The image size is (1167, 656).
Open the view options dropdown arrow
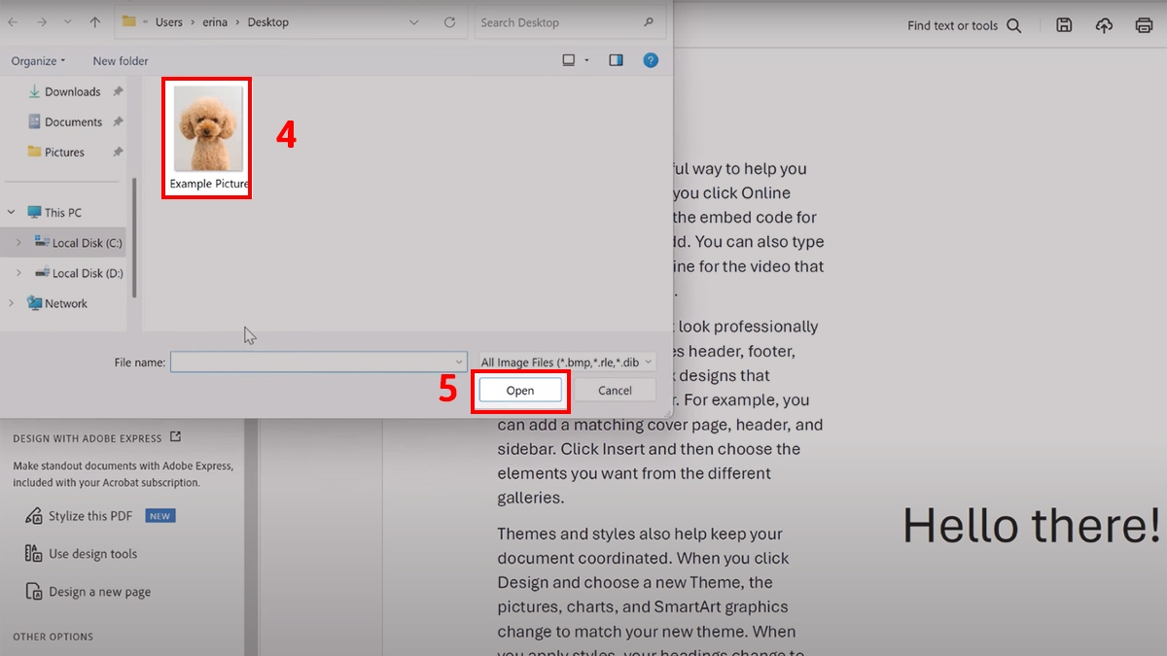[x=586, y=60]
